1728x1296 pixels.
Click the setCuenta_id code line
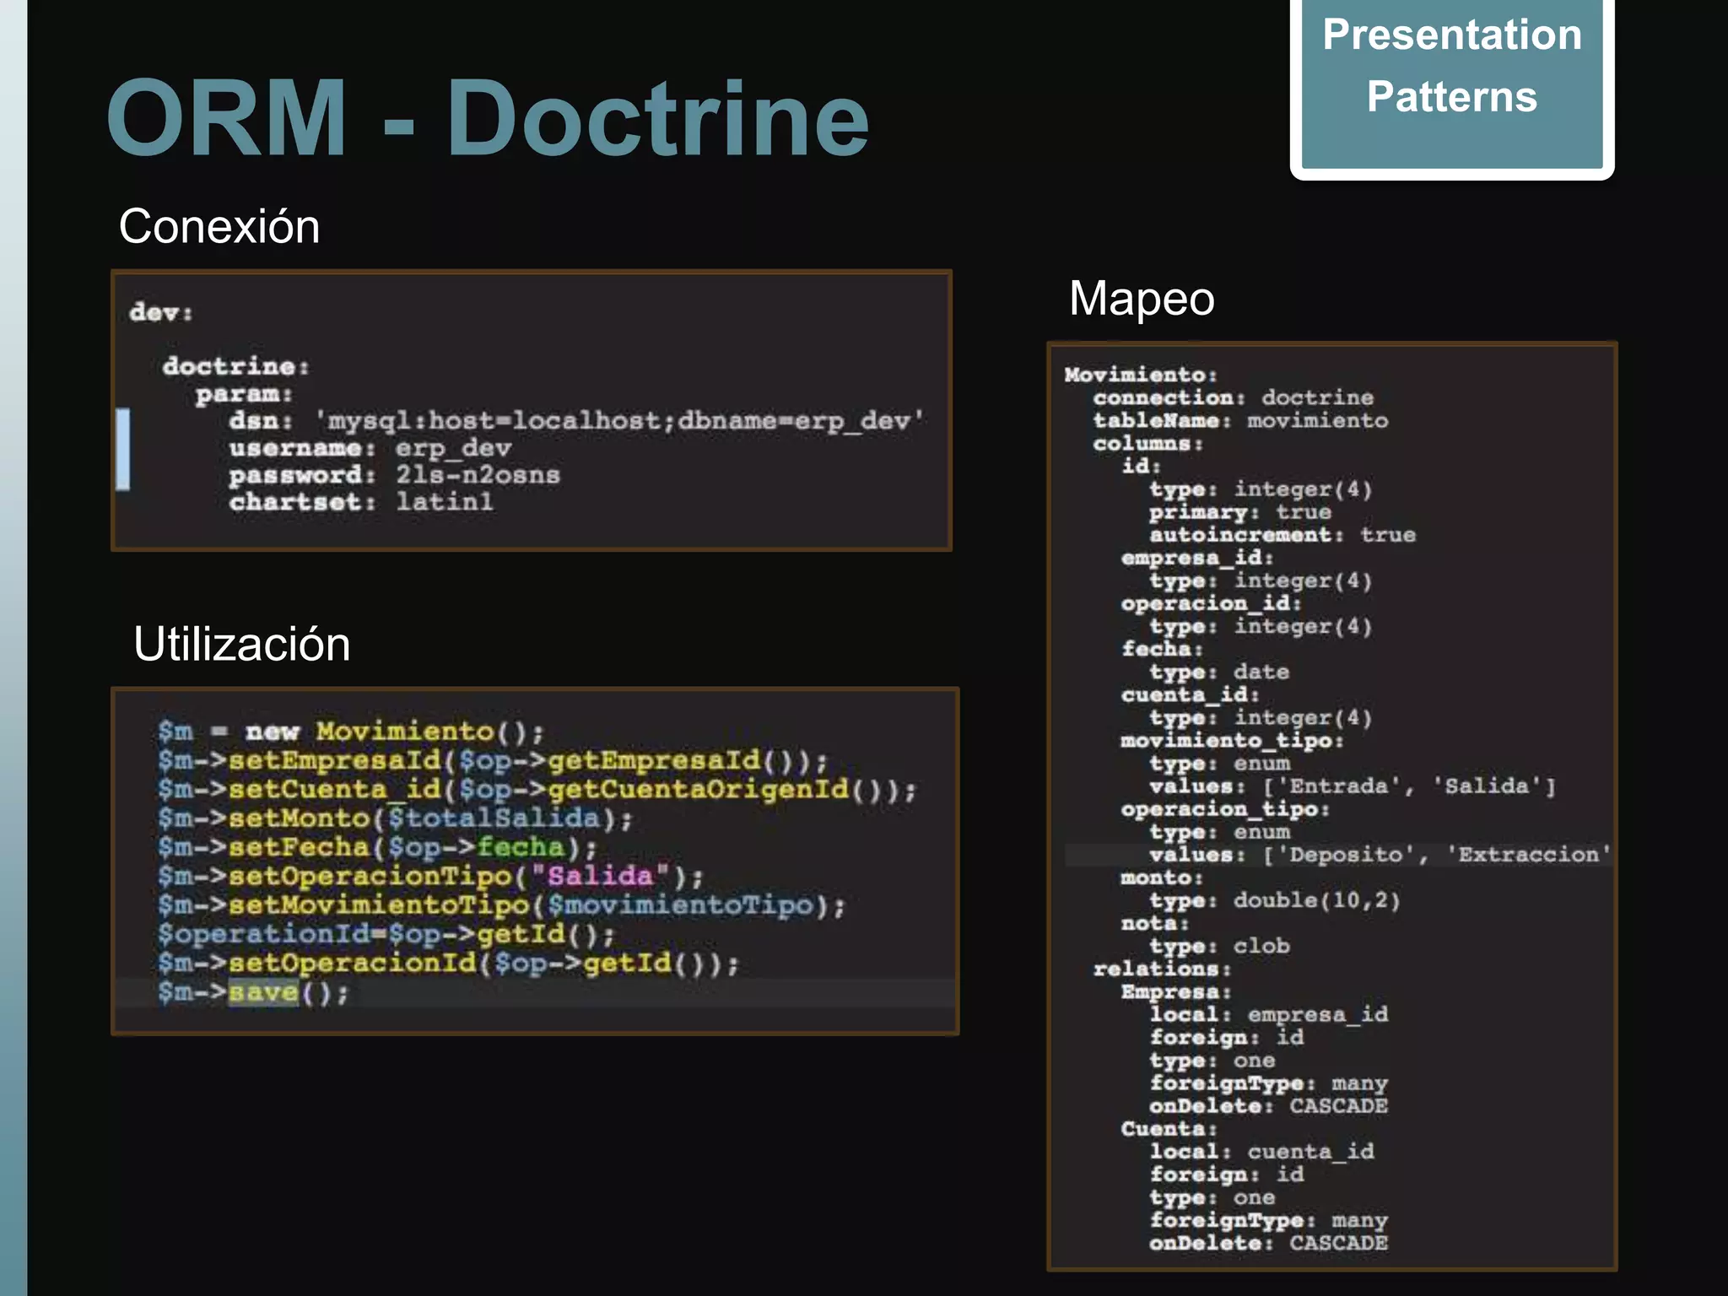click(537, 790)
